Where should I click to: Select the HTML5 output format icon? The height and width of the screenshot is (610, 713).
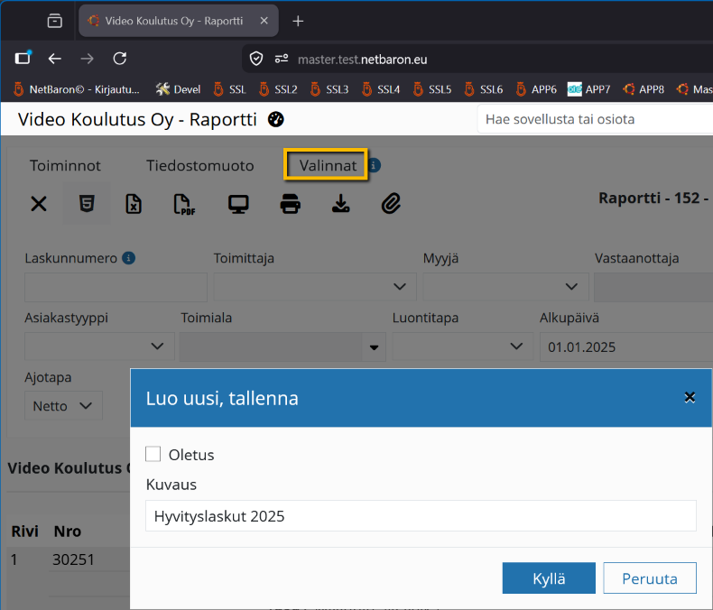[x=87, y=204]
